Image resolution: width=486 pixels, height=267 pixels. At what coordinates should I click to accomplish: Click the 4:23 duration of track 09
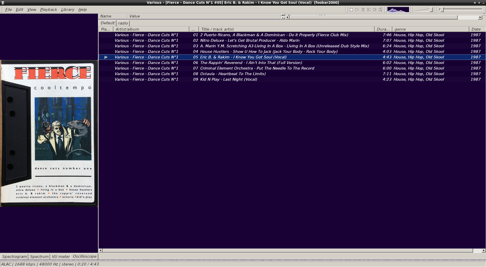click(387, 79)
